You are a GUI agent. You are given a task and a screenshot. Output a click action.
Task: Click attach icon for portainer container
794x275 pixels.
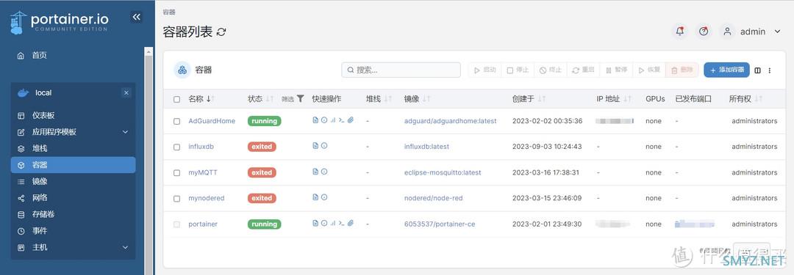tap(351, 223)
